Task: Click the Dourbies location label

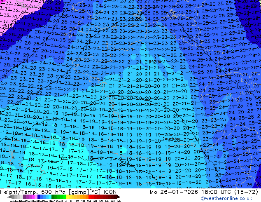Action: 171,139
